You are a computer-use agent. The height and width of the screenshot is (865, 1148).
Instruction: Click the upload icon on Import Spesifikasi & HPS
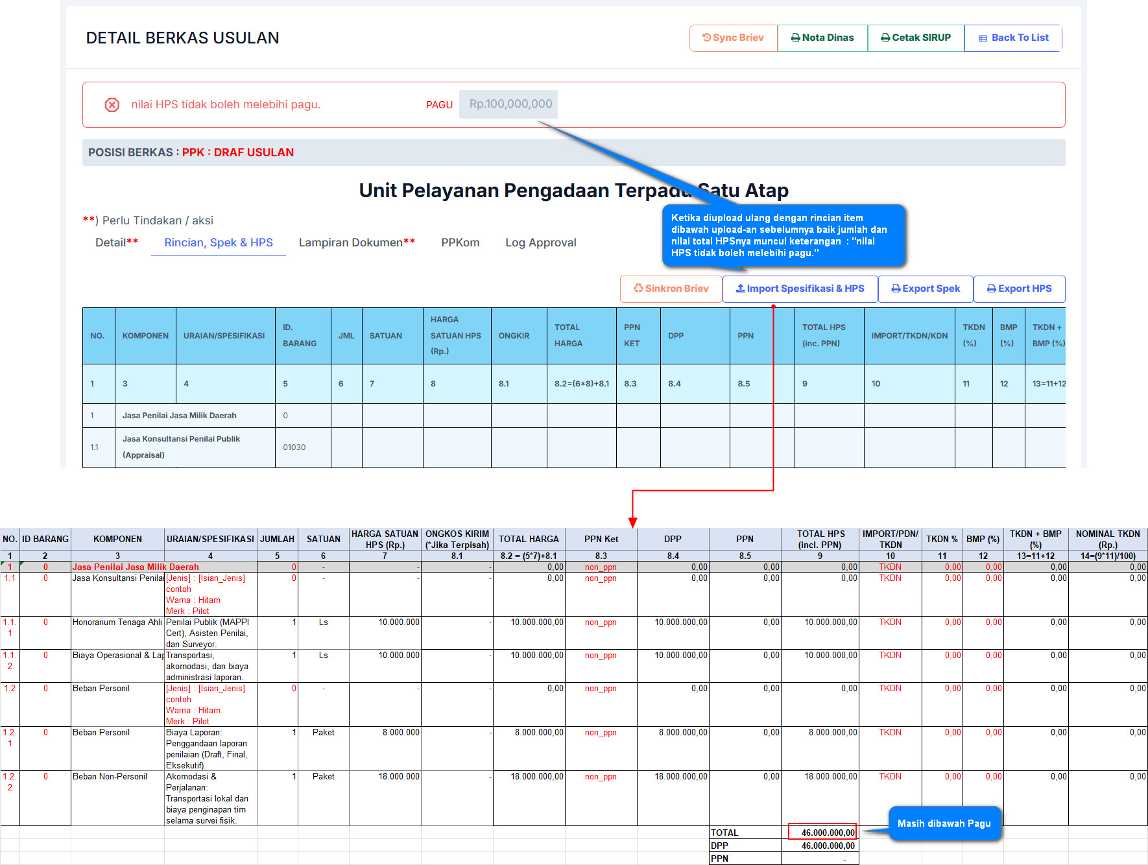click(x=740, y=289)
